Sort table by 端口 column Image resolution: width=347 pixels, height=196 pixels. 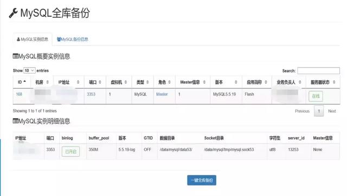point(95,82)
